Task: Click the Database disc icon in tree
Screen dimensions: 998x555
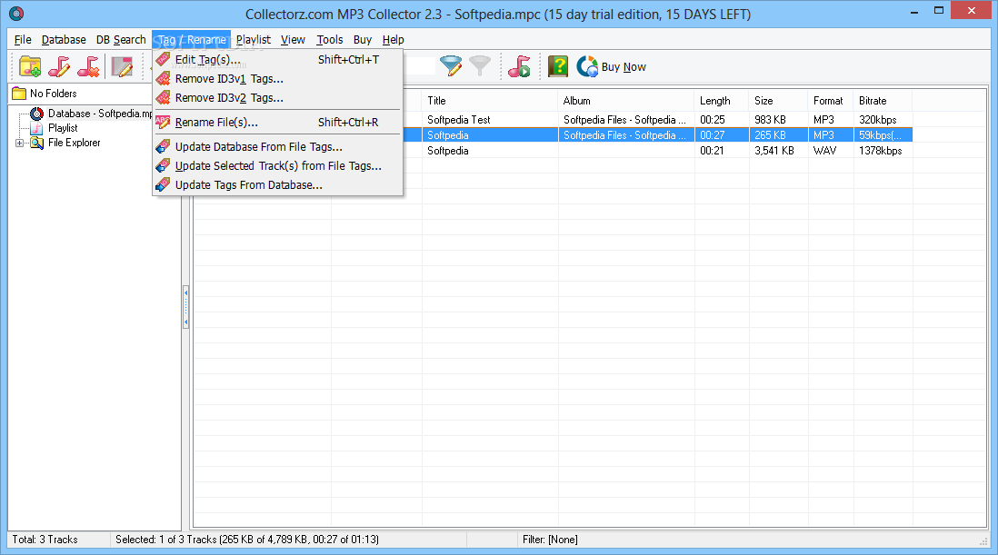Action: 37,114
